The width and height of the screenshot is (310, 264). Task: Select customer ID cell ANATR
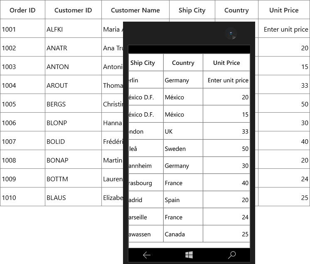(x=74, y=47)
